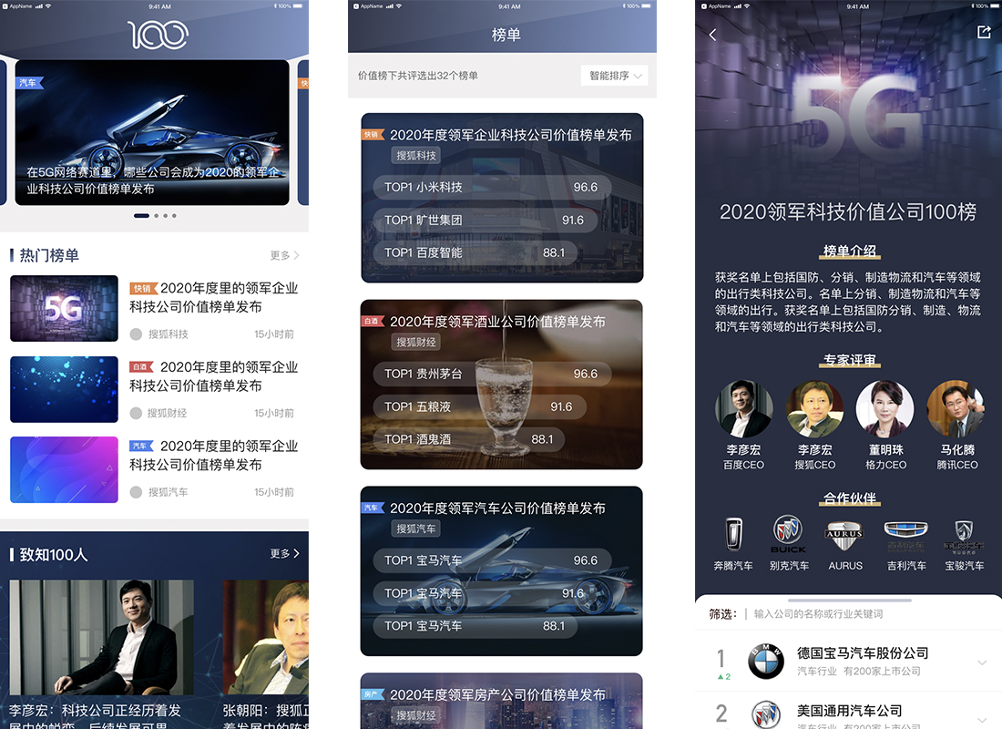Image resolution: width=1002 pixels, height=729 pixels.
Task: Open the 张朝阳 portrait in 致知100人
Action: (x=266, y=638)
